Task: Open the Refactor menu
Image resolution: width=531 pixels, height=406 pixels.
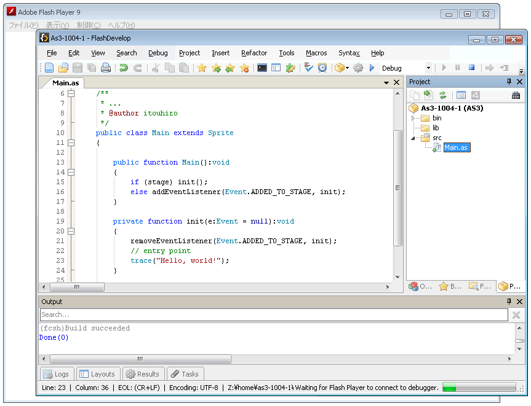Action: (x=254, y=53)
